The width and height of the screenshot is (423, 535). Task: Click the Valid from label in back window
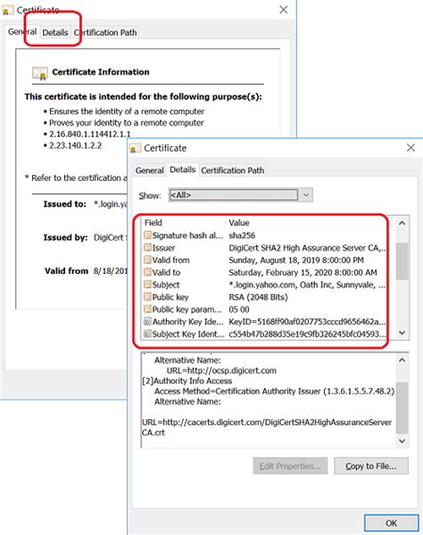[x=66, y=271]
